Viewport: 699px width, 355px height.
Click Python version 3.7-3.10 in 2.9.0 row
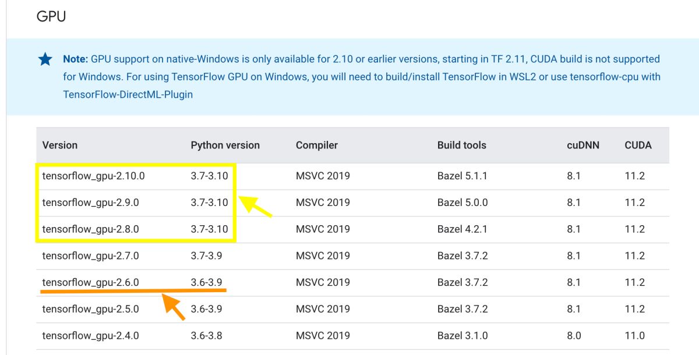click(x=210, y=203)
